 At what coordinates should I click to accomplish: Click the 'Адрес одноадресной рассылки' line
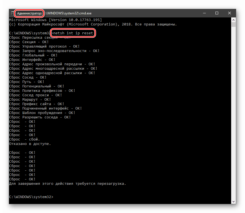(52, 73)
